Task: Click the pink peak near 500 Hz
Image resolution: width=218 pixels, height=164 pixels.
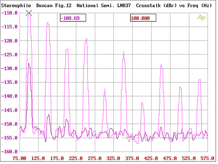Action: 180,87
